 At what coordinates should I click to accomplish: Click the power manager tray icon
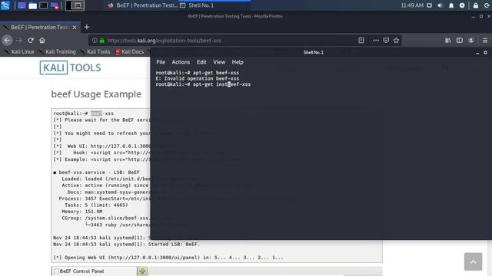coord(462,5)
